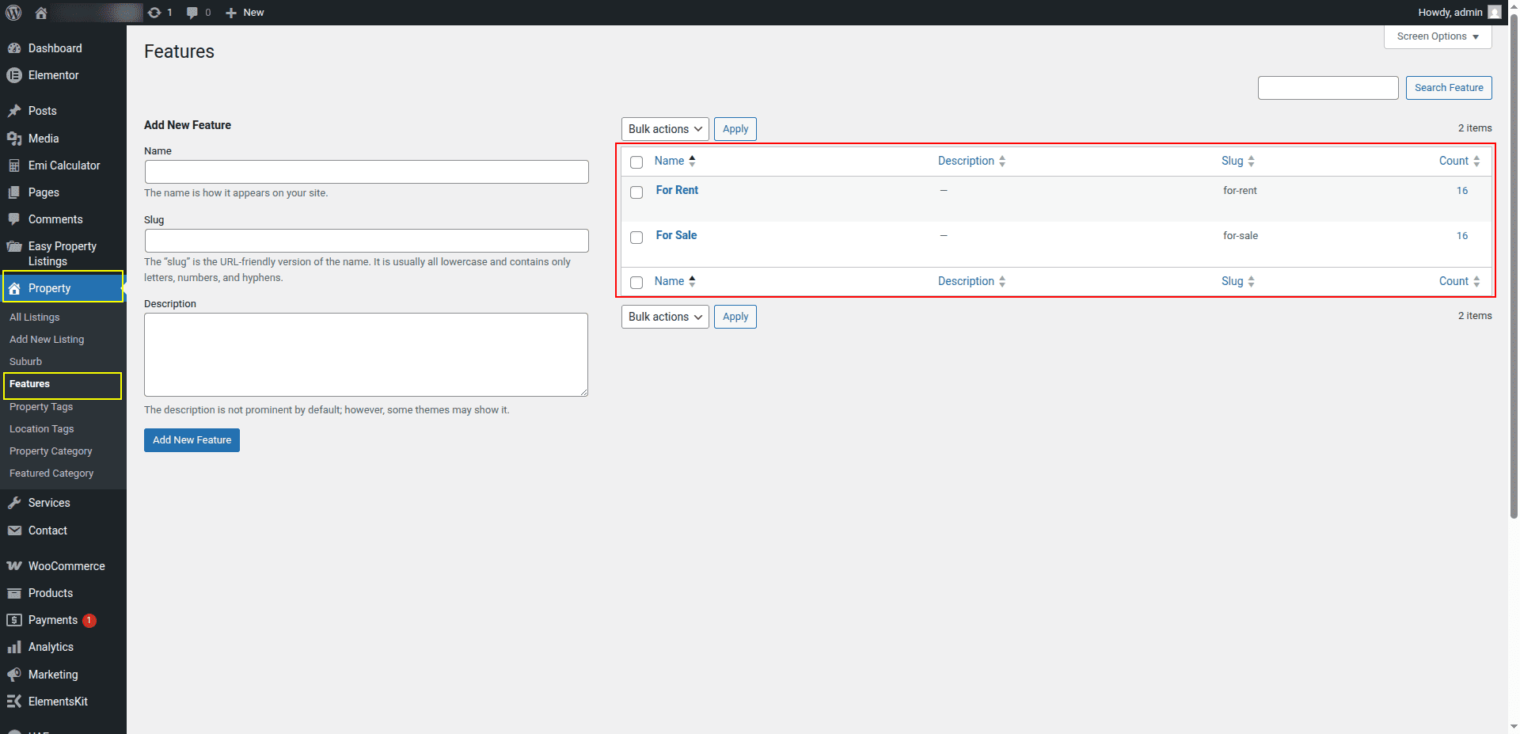Click the Add New Feature button
This screenshot has height=734, width=1520.
coord(192,440)
